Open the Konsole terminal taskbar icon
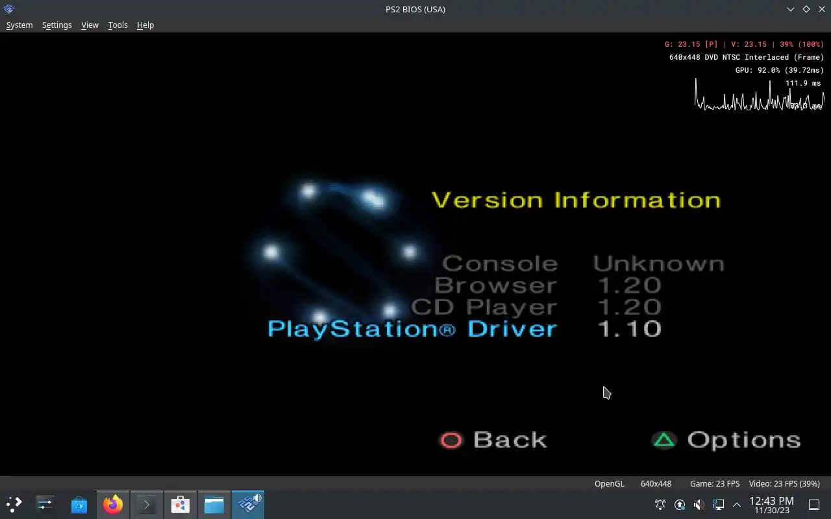The height and width of the screenshot is (519, 831). click(x=147, y=504)
